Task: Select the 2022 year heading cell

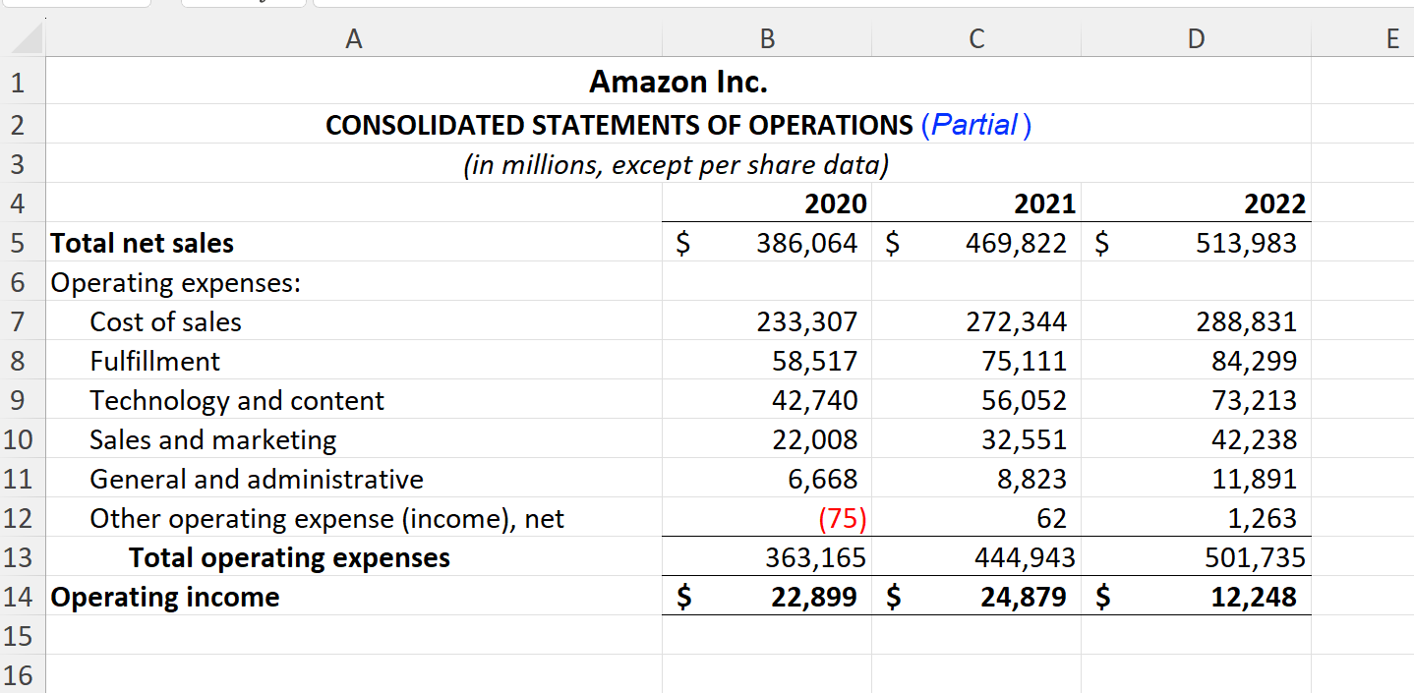Action: 1196,203
